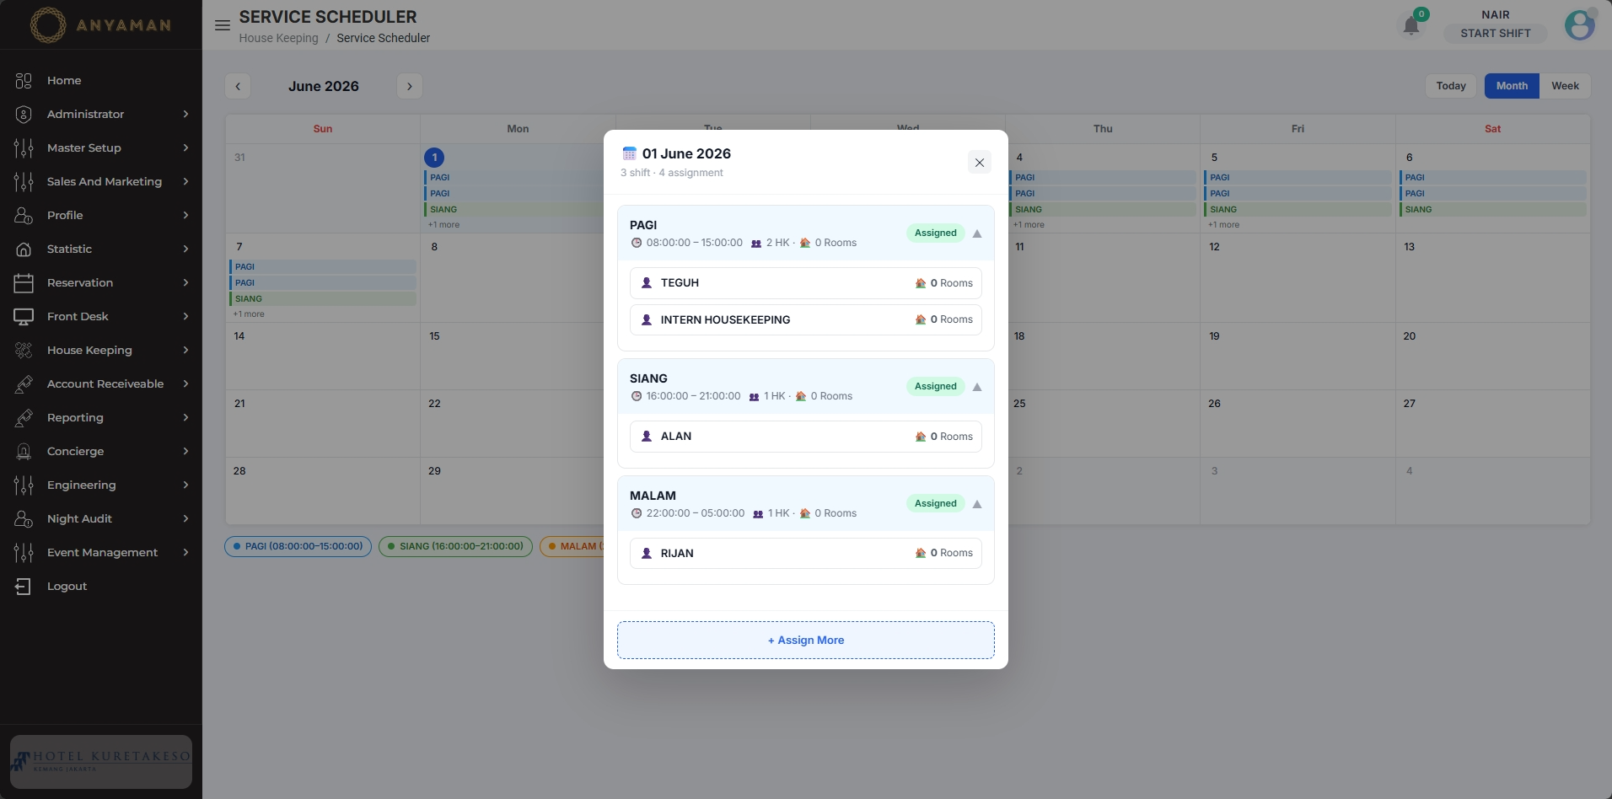Click the notification bell icon
Viewport: 1612px width, 799px height.
tap(1410, 26)
